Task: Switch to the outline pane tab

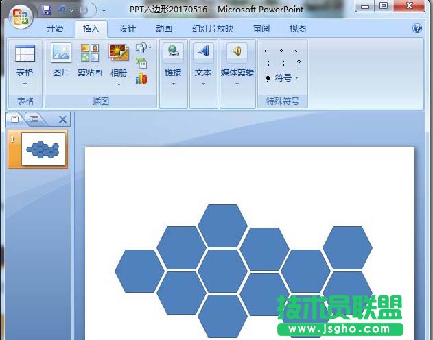Action: (x=33, y=119)
